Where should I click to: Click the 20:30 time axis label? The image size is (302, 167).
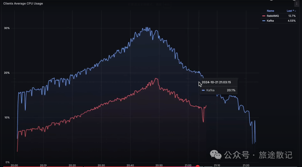click(x=101, y=165)
